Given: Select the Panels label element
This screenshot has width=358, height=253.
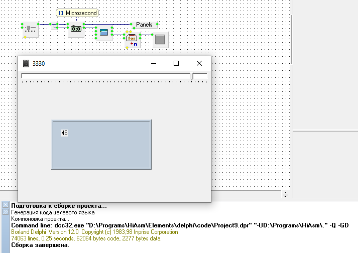Looking at the screenshot, I should point(144,24).
